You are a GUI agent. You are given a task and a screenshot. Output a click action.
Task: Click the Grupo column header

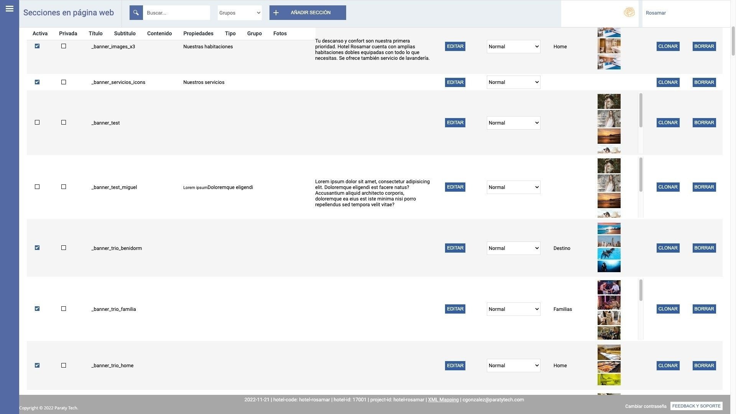254,33
